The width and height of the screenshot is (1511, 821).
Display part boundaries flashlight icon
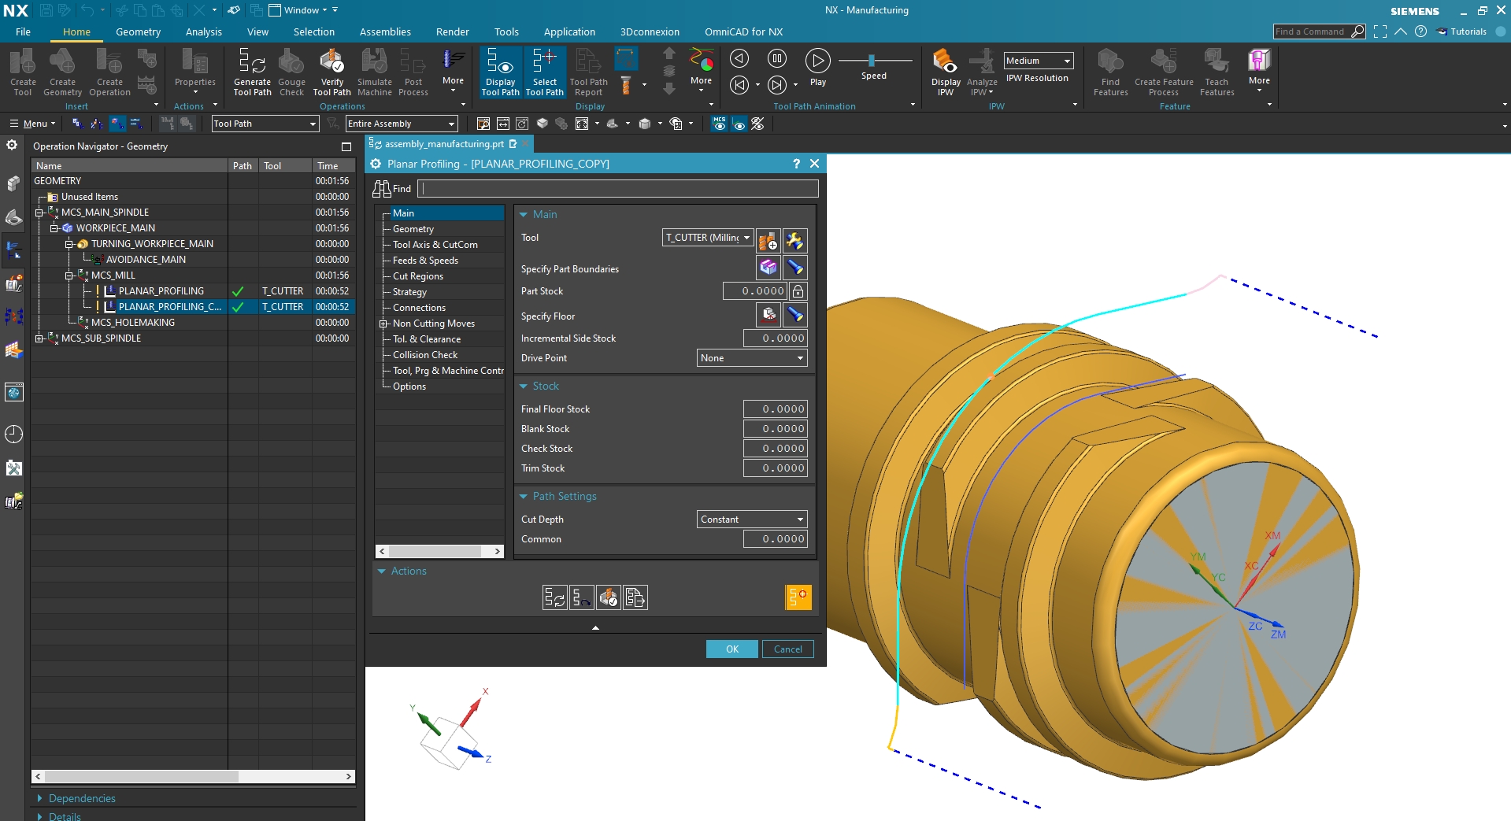coord(794,268)
